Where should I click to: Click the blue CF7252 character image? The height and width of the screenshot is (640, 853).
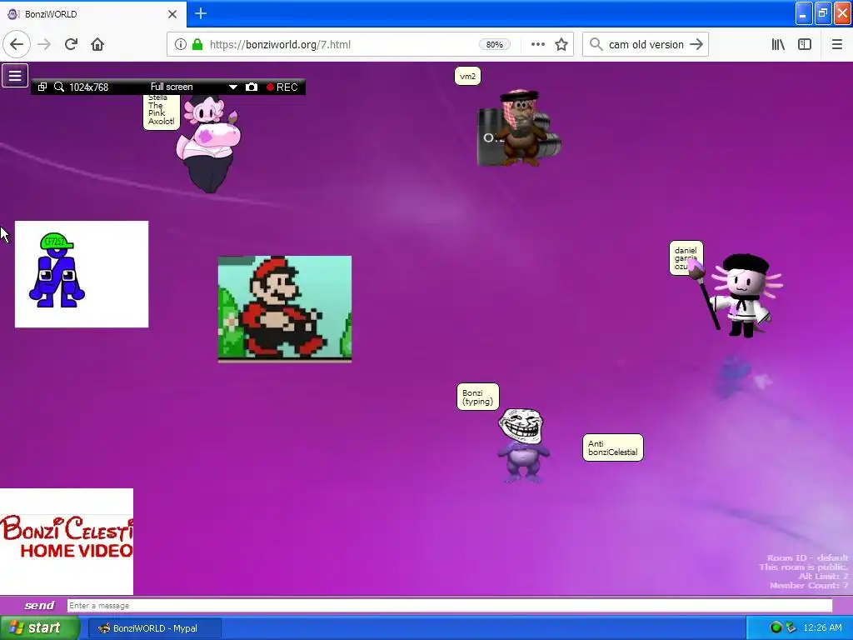coord(82,274)
